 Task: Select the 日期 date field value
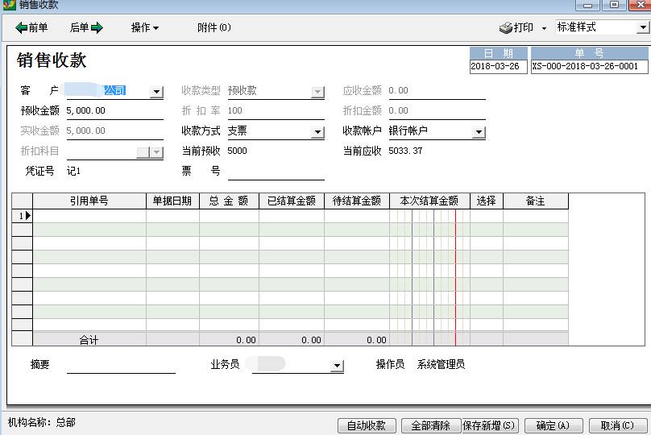coord(497,67)
